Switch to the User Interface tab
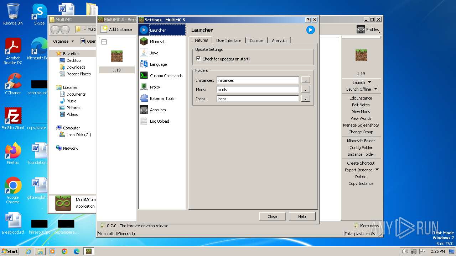456x256 pixels. [229, 41]
